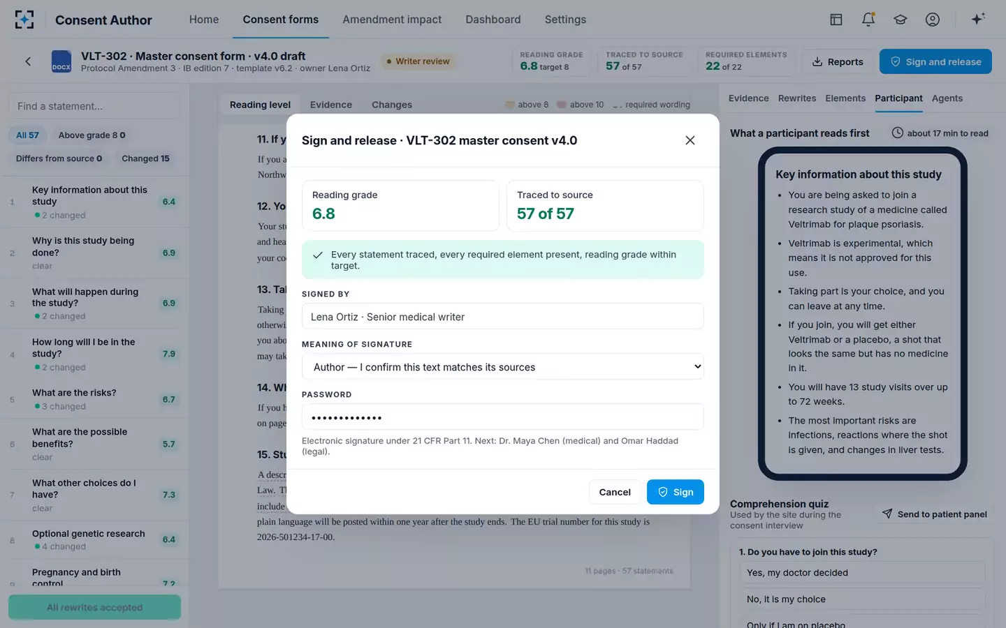Click the Consent Author logo icon
The height and width of the screenshot is (628, 1006).
(x=24, y=20)
